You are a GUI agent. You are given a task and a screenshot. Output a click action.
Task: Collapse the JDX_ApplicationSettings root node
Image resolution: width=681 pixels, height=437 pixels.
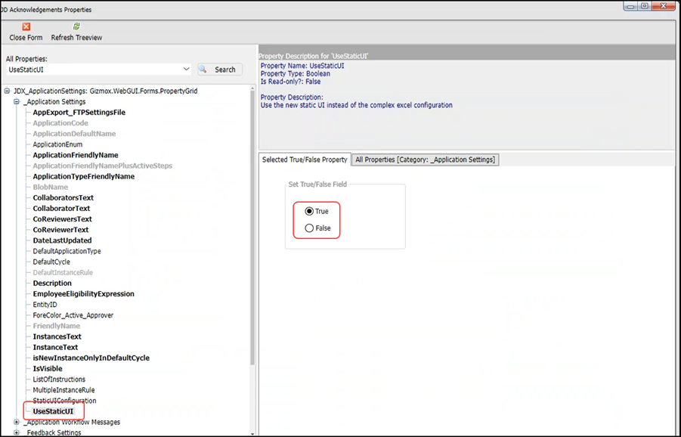click(x=7, y=91)
